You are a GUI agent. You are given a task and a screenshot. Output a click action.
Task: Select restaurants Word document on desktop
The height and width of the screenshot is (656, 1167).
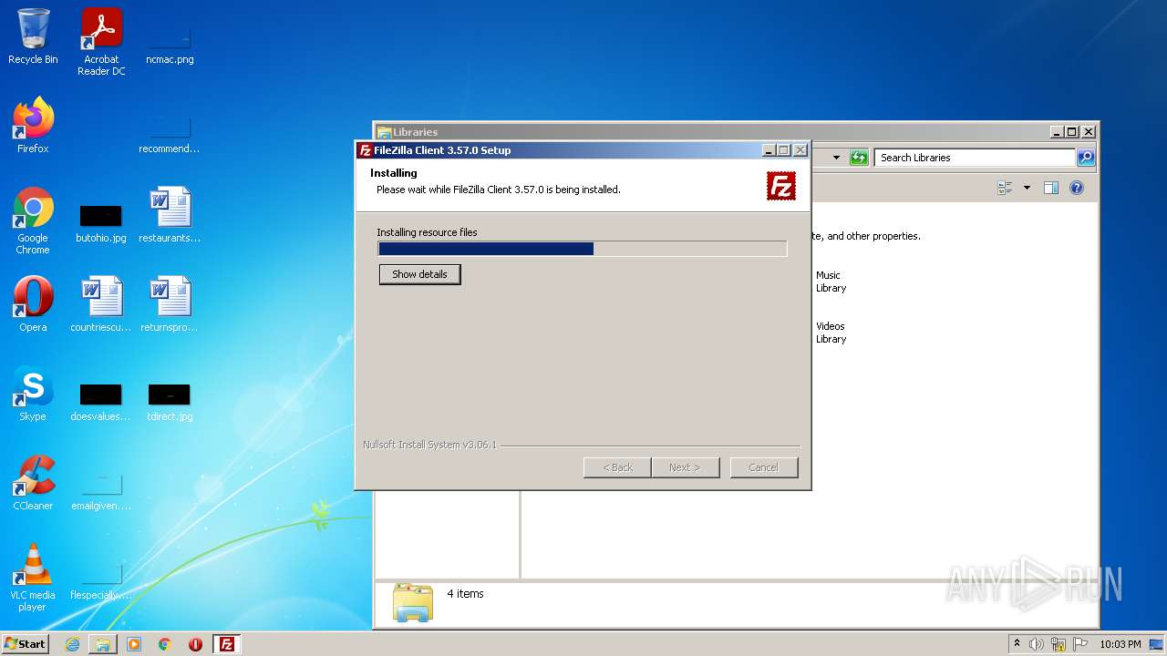pos(170,215)
